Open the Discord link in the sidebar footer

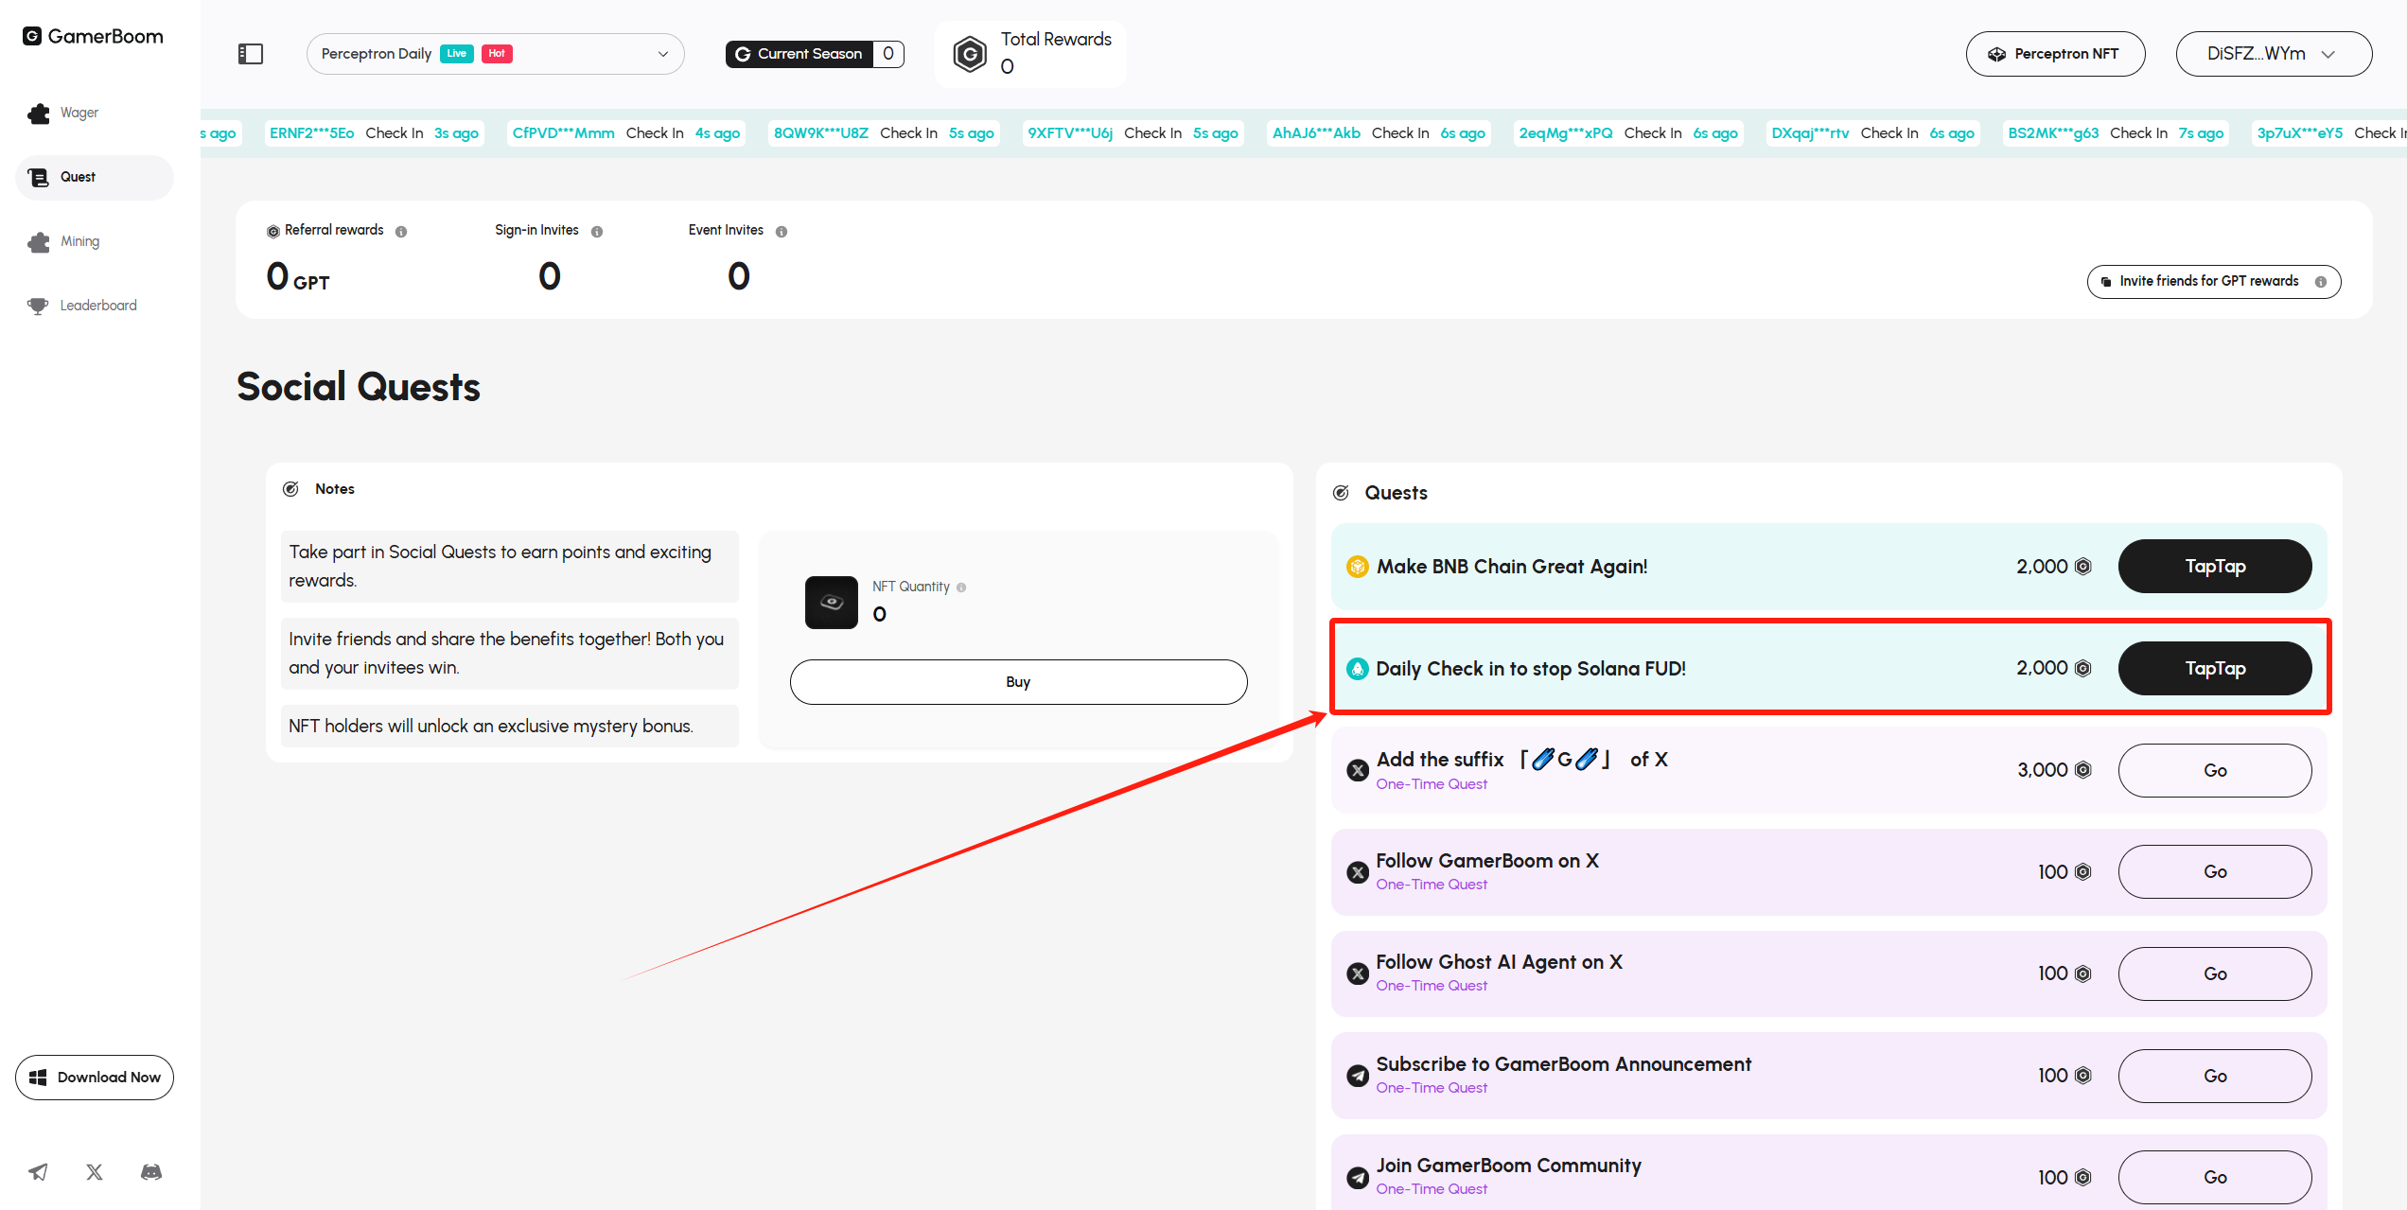(x=151, y=1172)
